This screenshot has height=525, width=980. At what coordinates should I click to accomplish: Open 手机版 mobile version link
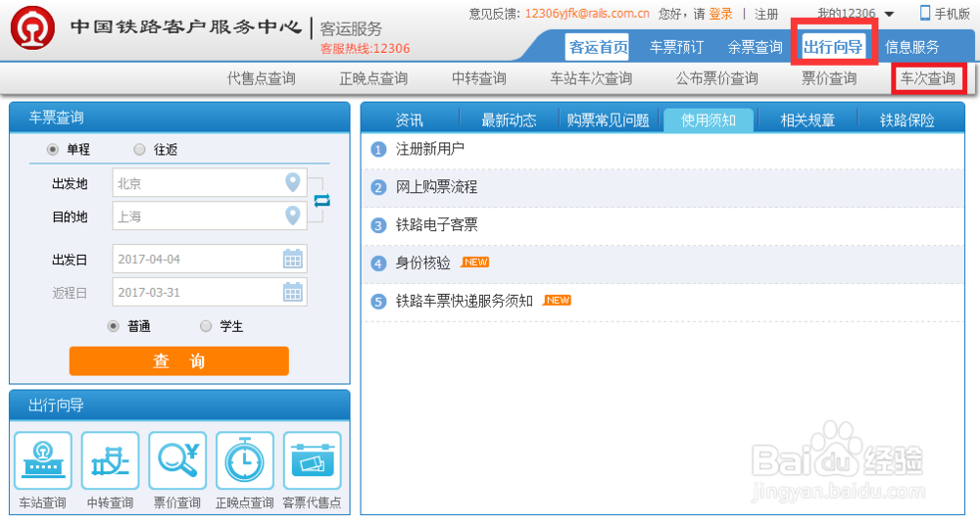click(952, 14)
